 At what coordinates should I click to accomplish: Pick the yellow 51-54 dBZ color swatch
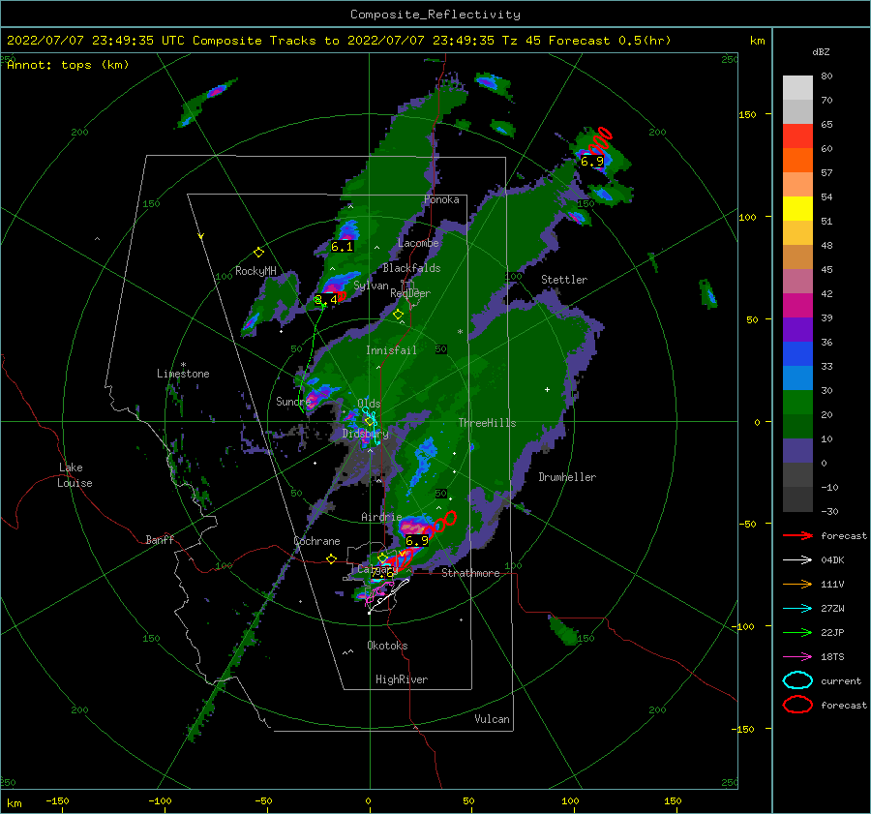[797, 209]
